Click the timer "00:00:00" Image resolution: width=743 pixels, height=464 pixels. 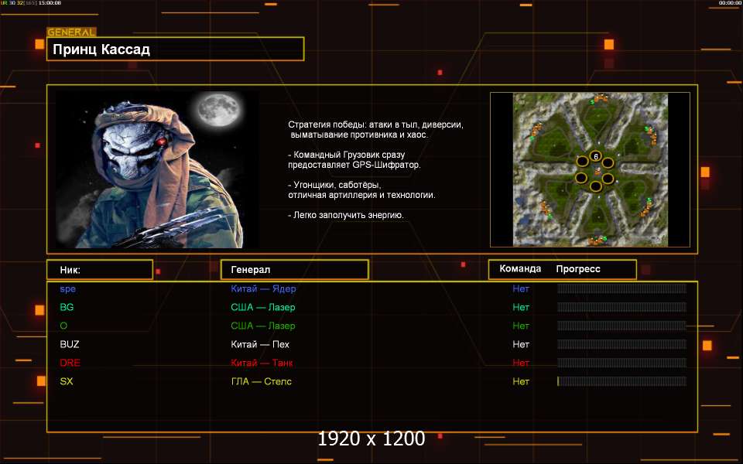pos(730,3)
